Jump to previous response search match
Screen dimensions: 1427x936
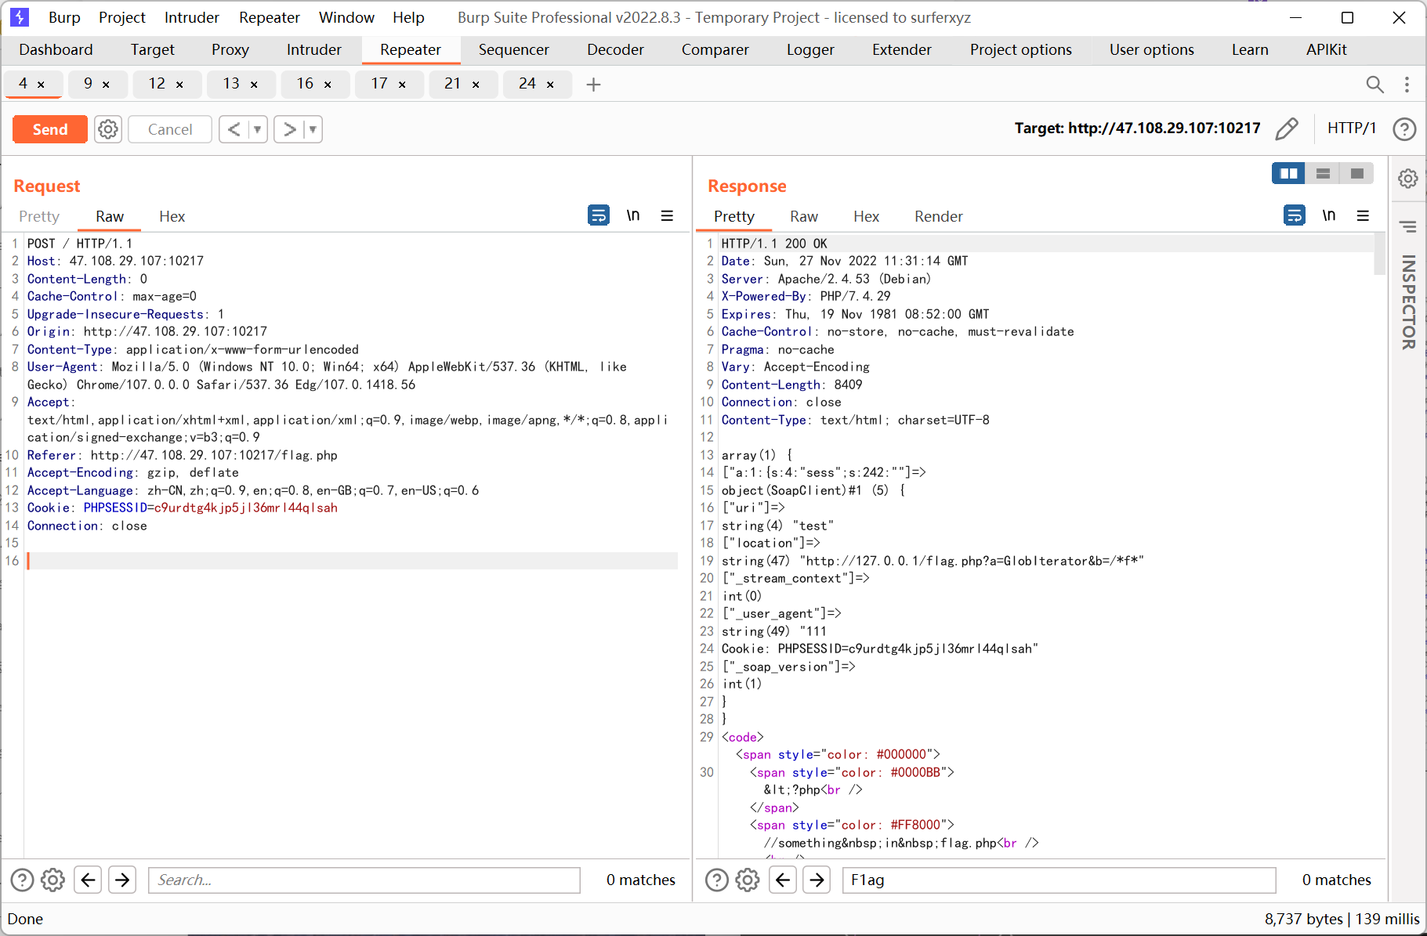coord(782,880)
